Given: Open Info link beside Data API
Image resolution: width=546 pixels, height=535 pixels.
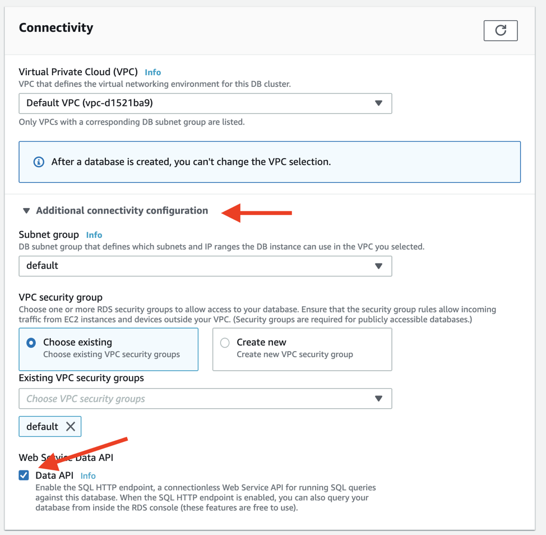Looking at the screenshot, I should [x=88, y=476].
